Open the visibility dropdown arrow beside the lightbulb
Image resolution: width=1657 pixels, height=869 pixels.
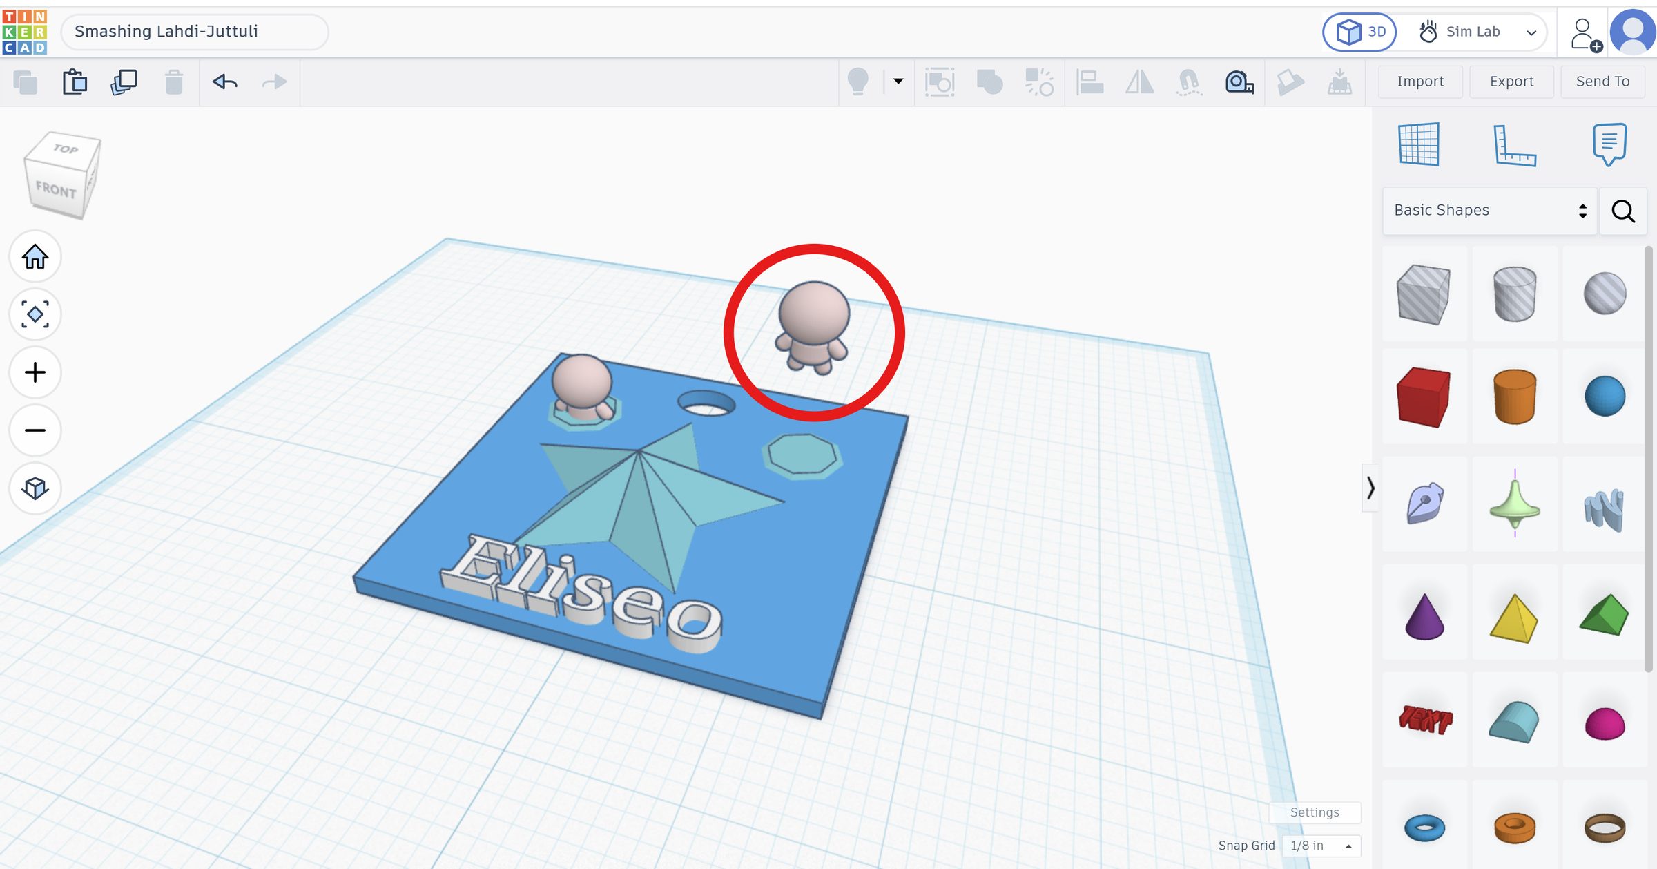coord(898,82)
